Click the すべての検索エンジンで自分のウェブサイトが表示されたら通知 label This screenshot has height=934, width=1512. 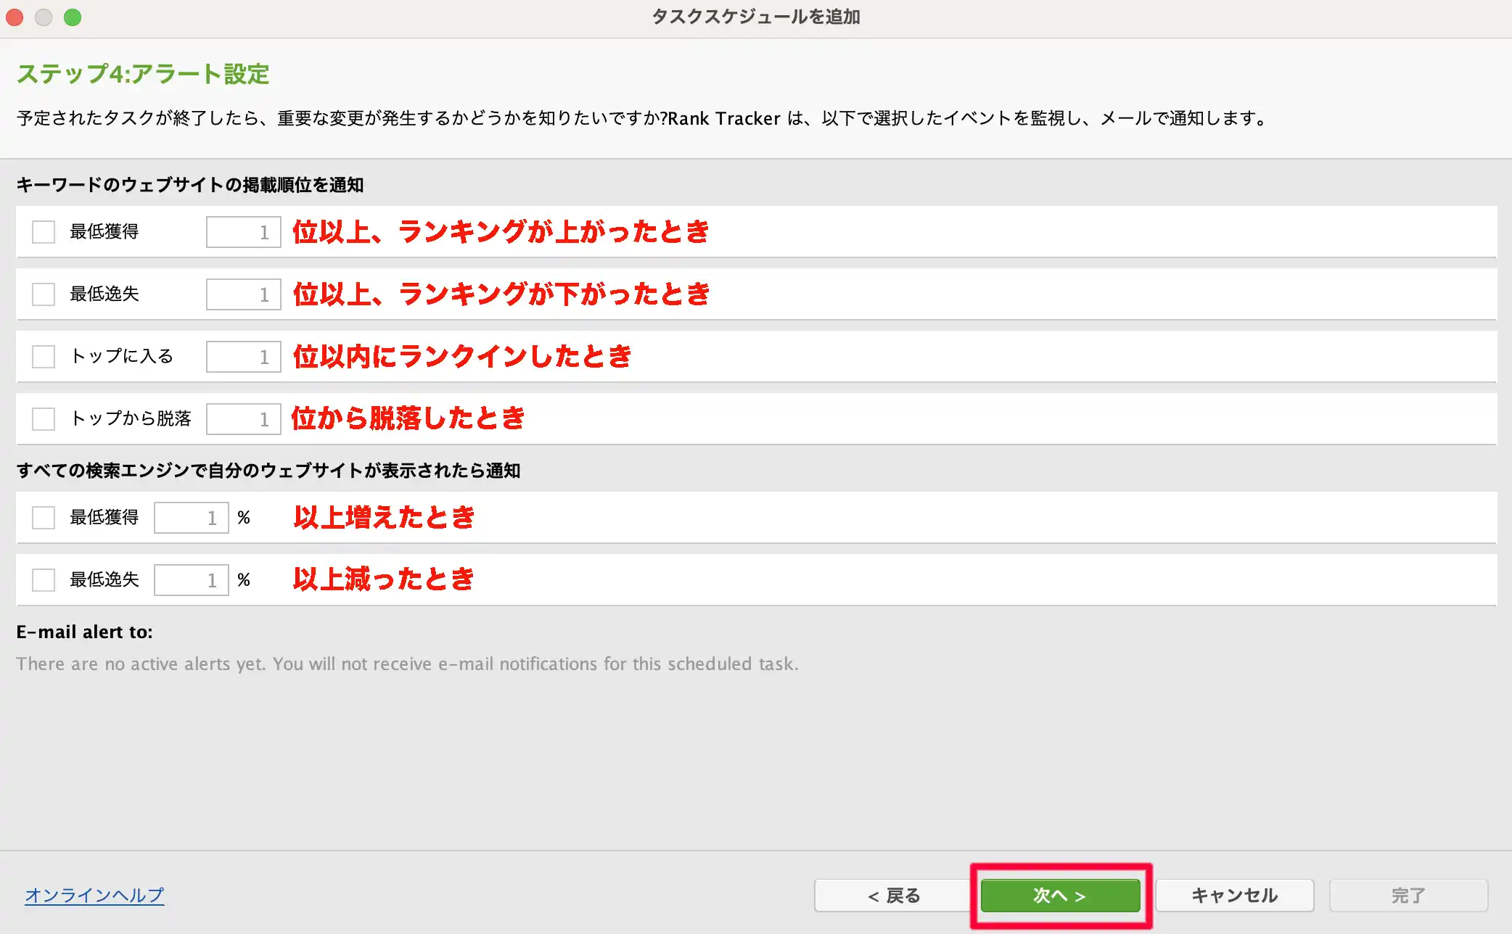268,471
